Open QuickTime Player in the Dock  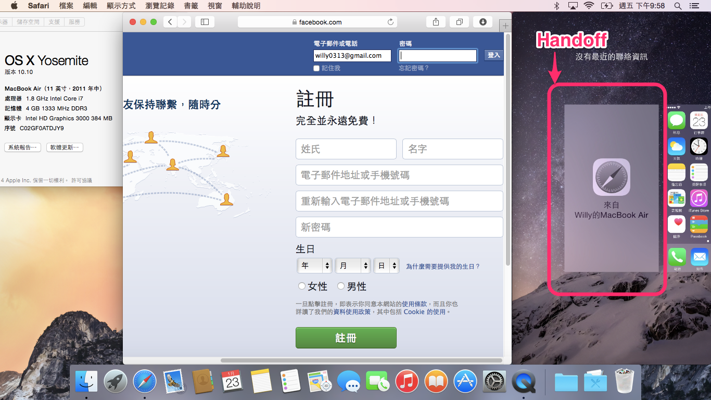(x=524, y=381)
